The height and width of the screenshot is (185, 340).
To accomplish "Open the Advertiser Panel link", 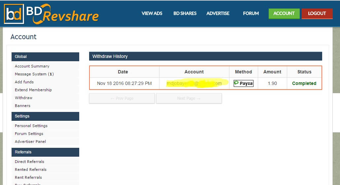I will click(30, 142).
